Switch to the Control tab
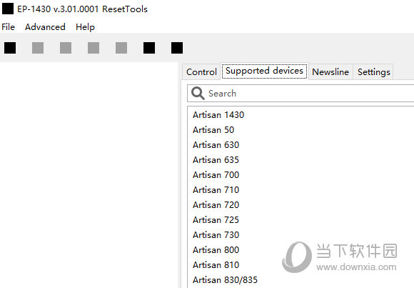 tap(201, 72)
